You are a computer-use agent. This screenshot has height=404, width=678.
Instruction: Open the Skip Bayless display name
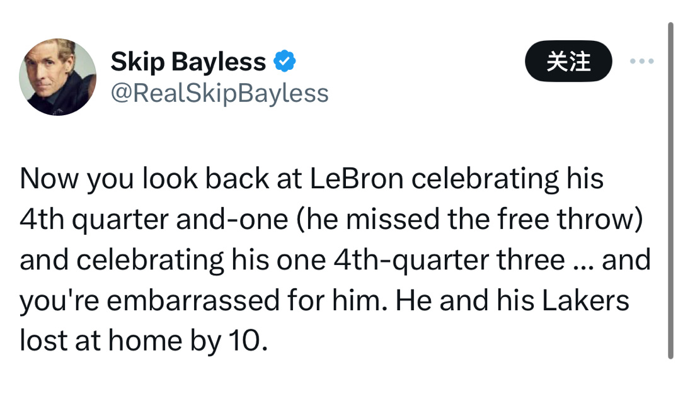(188, 62)
